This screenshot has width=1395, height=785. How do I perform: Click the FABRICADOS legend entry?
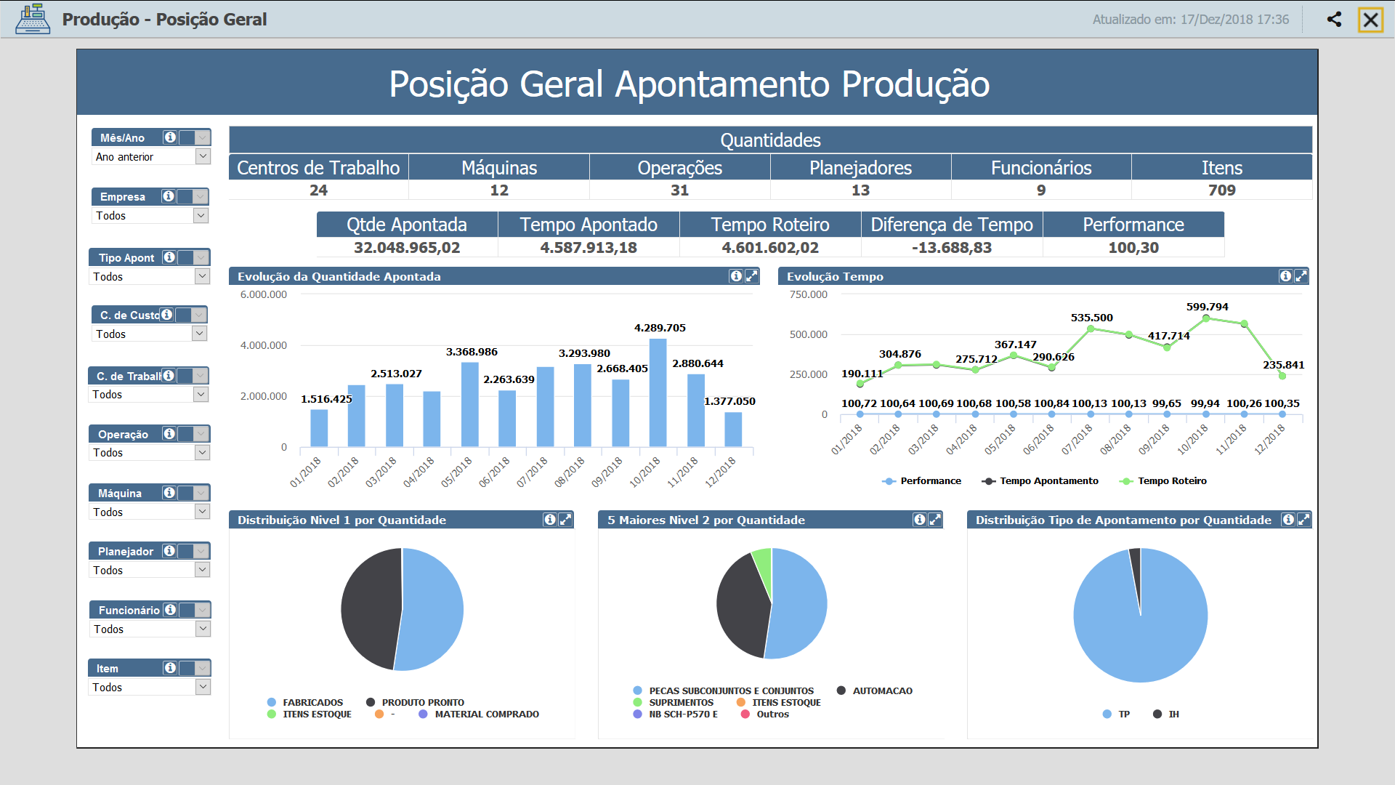[312, 702]
